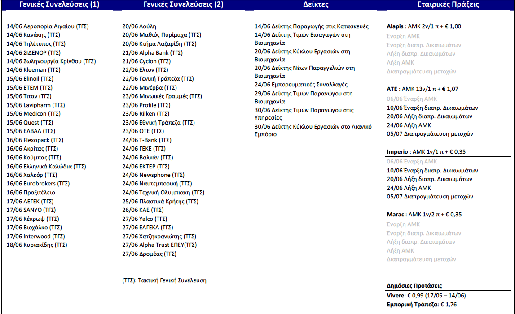Select '14/06 Δείκτης Παραγωγής στις Κατασκευές'

[x=311, y=26]
